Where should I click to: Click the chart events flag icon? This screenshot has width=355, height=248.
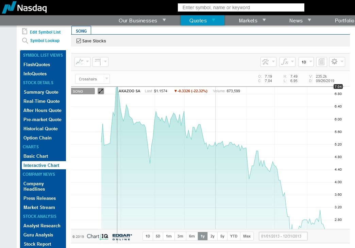coord(98,62)
